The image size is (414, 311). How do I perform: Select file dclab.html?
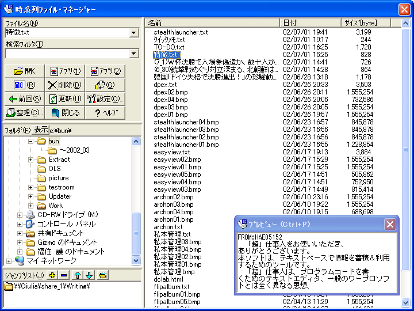pyautogui.click(x=168, y=279)
